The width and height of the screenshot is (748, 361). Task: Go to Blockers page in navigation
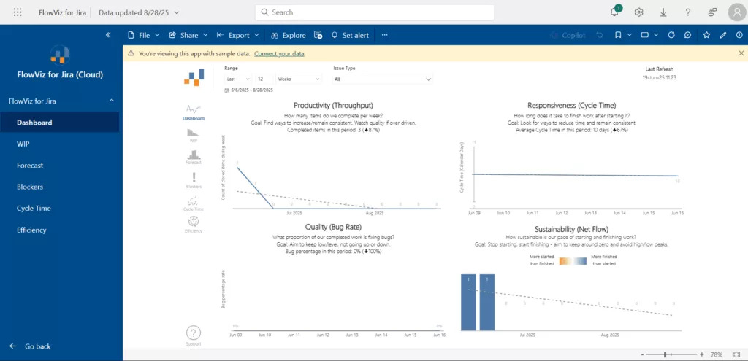click(x=60, y=187)
